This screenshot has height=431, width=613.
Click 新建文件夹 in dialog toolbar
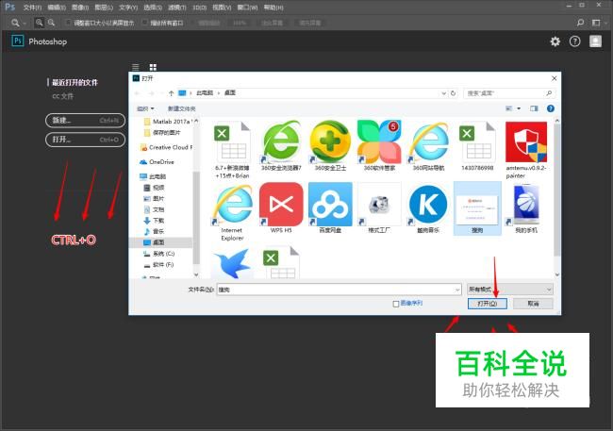click(x=181, y=108)
